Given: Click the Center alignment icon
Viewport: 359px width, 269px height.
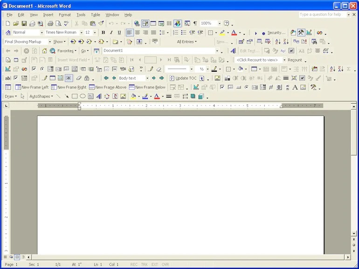Looking at the screenshot, I should (x=138, y=33).
